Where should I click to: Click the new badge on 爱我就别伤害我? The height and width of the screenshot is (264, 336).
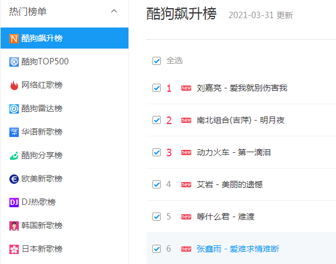pos(186,88)
